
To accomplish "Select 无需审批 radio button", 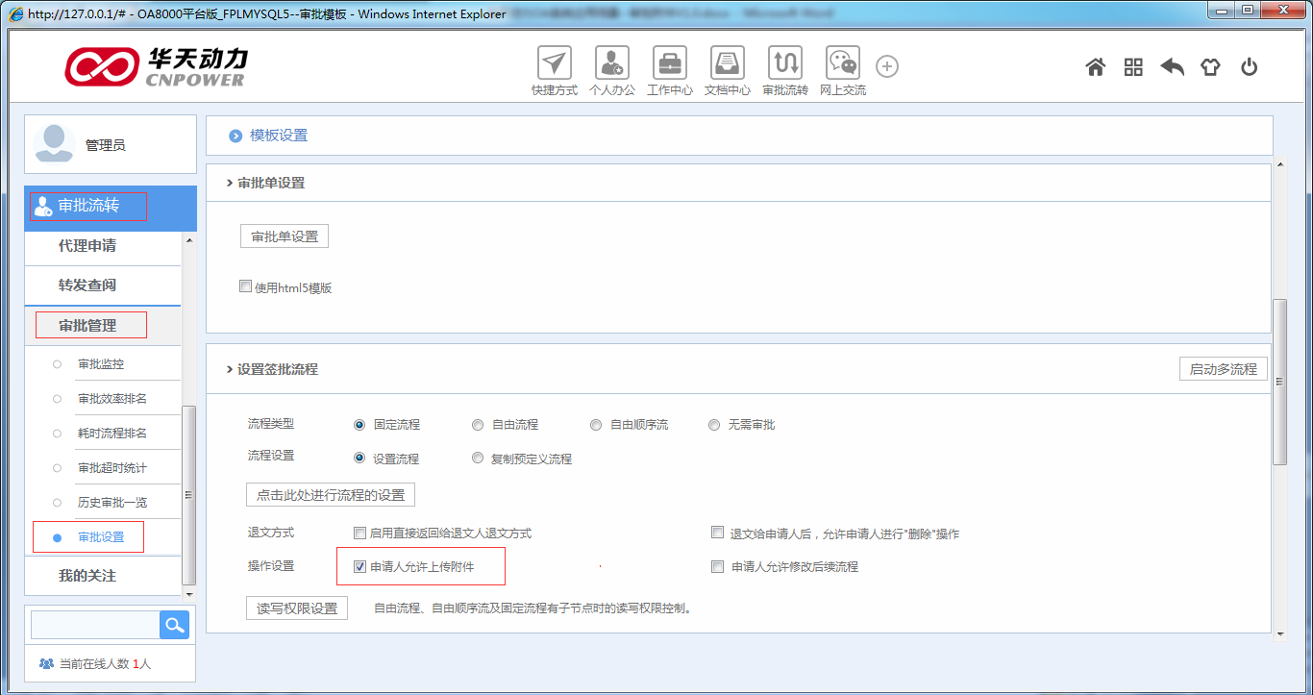I will click(x=714, y=424).
